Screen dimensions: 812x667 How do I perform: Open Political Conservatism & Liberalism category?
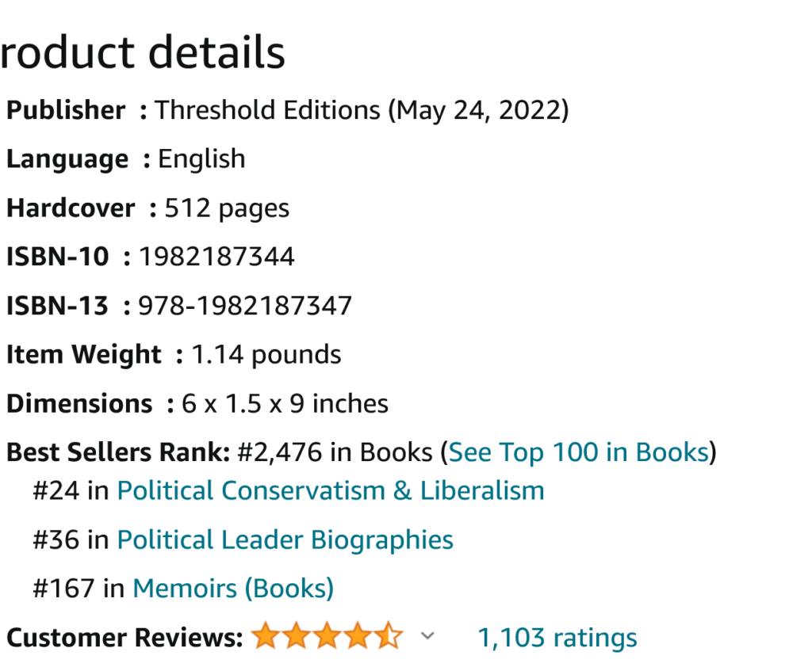click(x=331, y=490)
